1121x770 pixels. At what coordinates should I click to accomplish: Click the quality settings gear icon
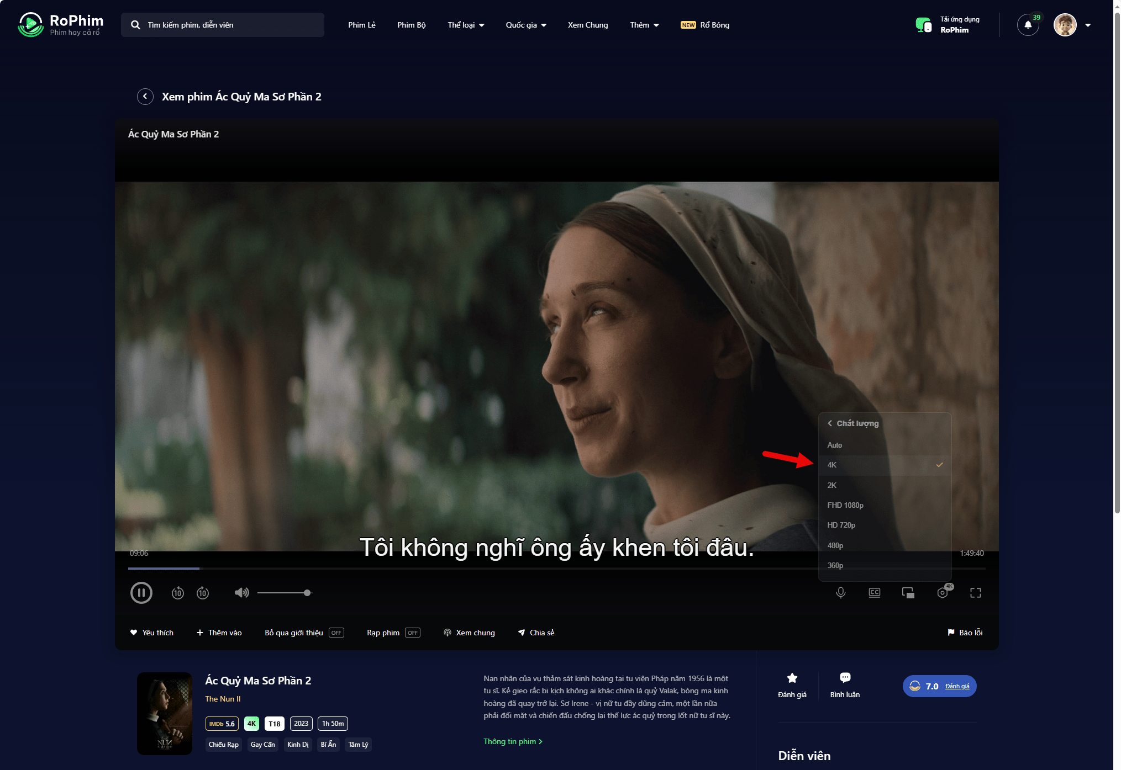point(943,593)
